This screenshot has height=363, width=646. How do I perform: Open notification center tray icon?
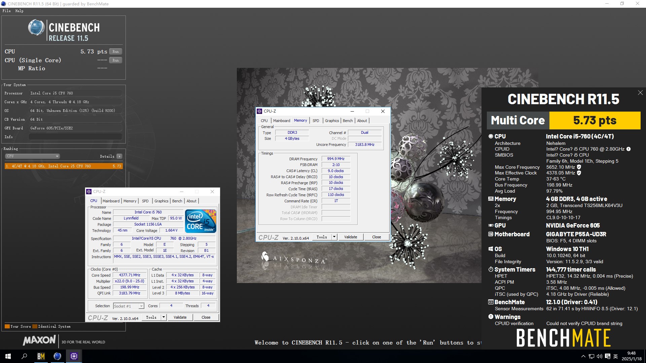[608, 356]
